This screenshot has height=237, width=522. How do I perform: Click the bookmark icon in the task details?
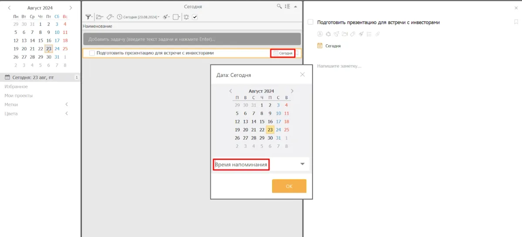coord(516,22)
